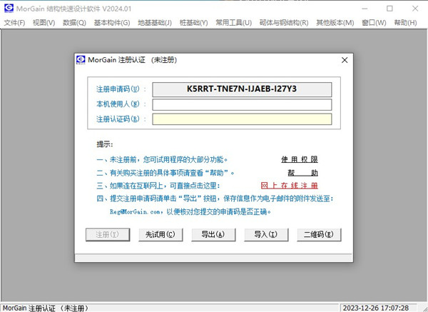
Task: Click the registration request code K5RRT-TNE7N-IJAEB-I27Y3 field
Action: pyautogui.click(x=242, y=89)
